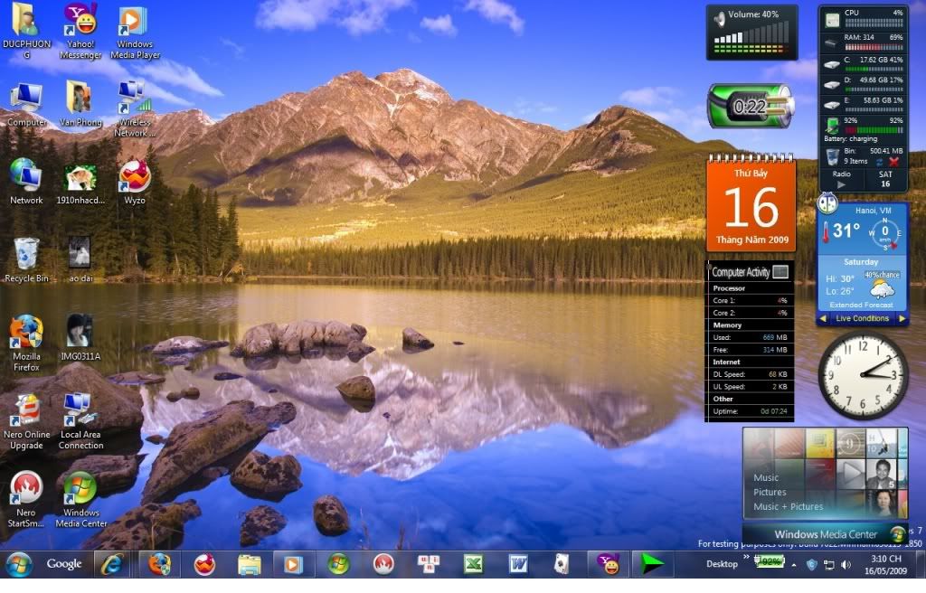Launch Yahoo! Messenger from the desktop
The height and width of the screenshot is (593, 926).
point(80,30)
